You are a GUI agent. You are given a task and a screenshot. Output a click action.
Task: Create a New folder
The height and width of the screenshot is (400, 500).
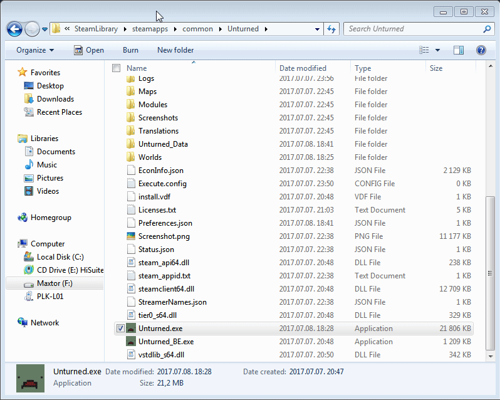[x=175, y=50]
